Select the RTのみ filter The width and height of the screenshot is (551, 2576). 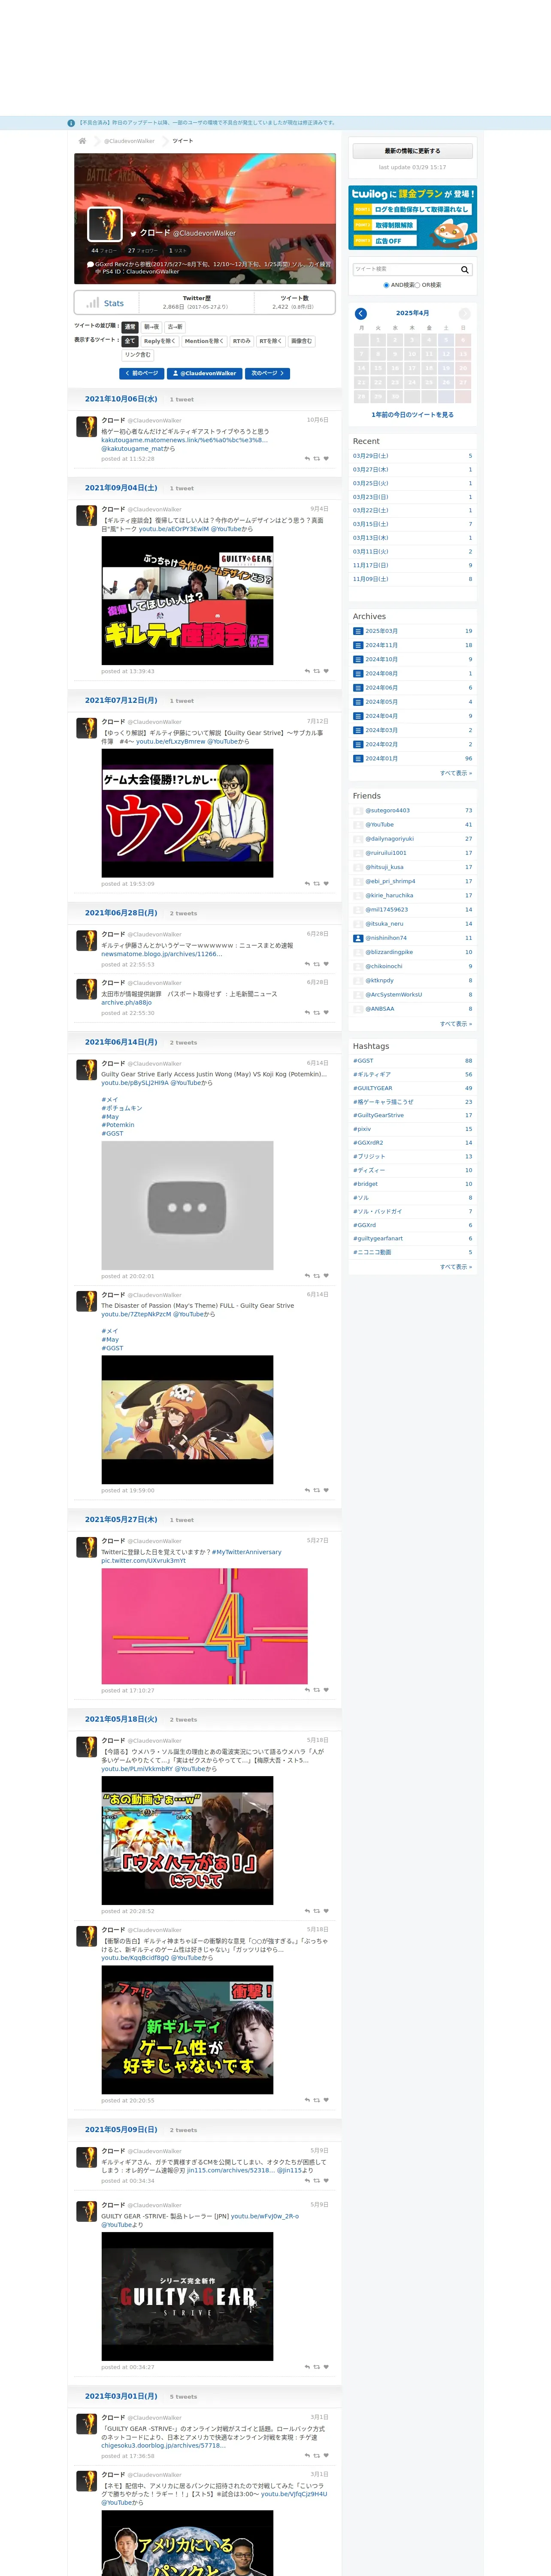[x=242, y=341]
